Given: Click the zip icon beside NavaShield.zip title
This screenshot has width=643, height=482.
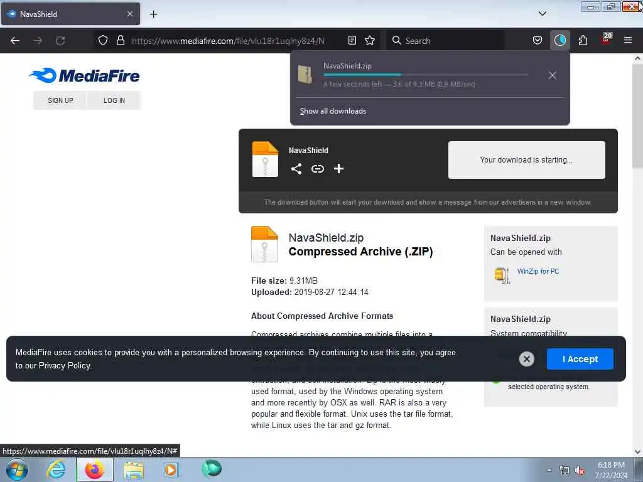Looking at the screenshot, I should click(264, 244).
